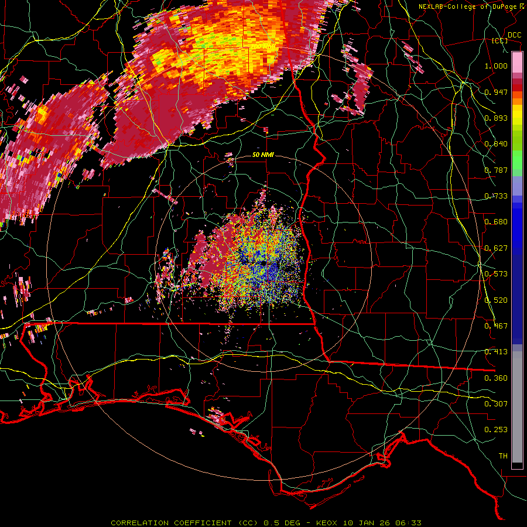
Task: Select the 0.787 legend value
Action: [496, 170]
